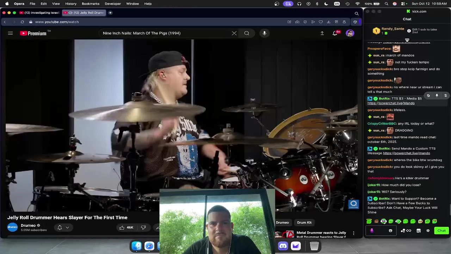Toggle Drumeo channel notification bell
Viewport: 451px width, 254px height.
[x=60, y=228]
